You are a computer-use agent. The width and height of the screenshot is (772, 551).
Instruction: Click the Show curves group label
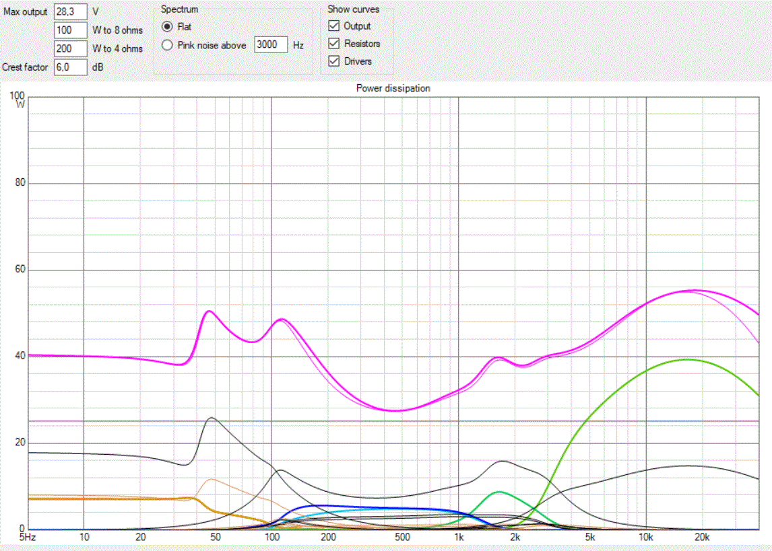pos(353,9)
